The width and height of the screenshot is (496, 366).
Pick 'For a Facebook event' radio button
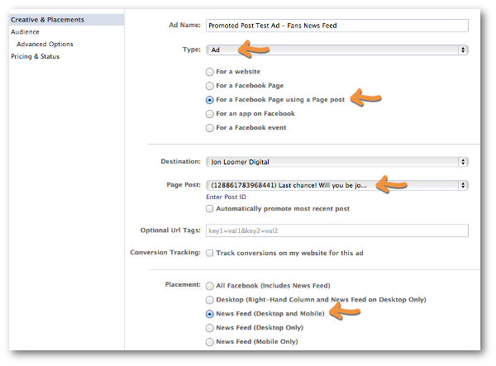tap(210, 128)
